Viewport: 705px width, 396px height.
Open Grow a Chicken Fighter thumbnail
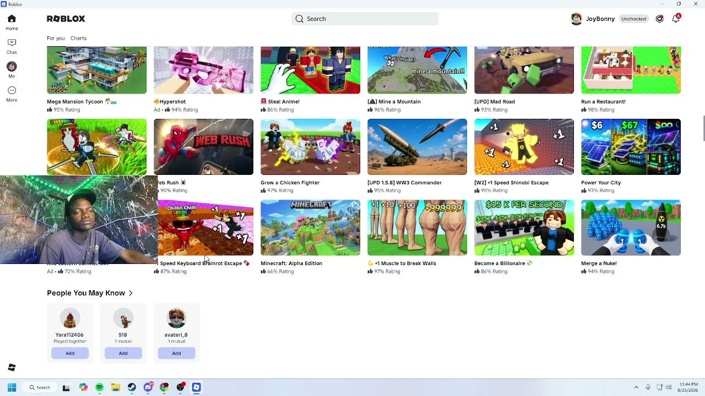point(311,147)
